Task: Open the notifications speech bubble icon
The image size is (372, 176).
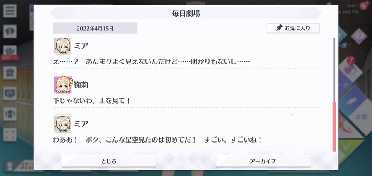Action: 10,31
